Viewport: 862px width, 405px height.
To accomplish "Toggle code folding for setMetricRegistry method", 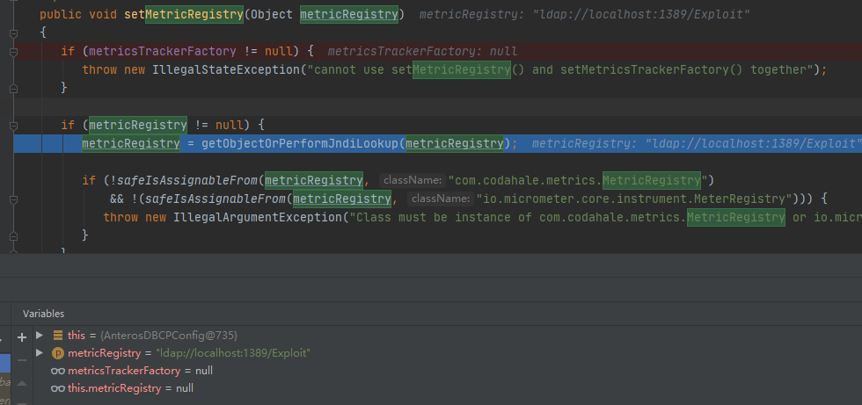I will (13, 33).
